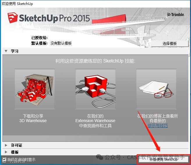191x165 pixels.
Task: Click the 许可证 section header label
Action: click(x=17, y=145)
